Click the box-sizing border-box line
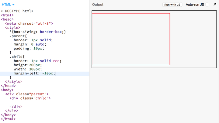219x123 pixels. tap(38, 32)
